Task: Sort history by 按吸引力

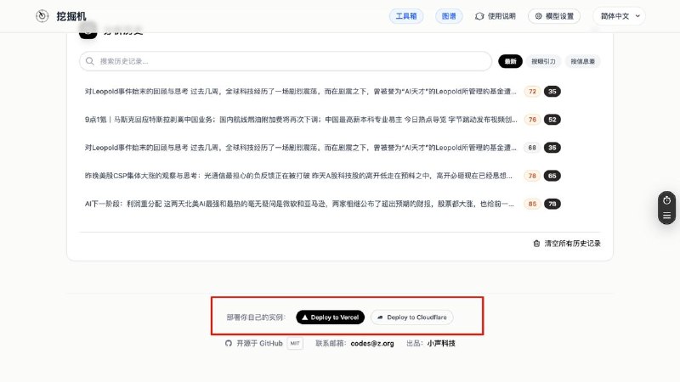Action: 543,61
